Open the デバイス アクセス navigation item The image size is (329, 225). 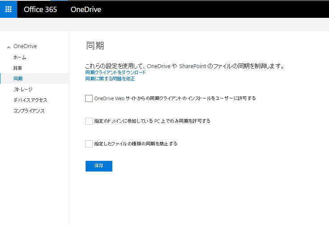30,100
